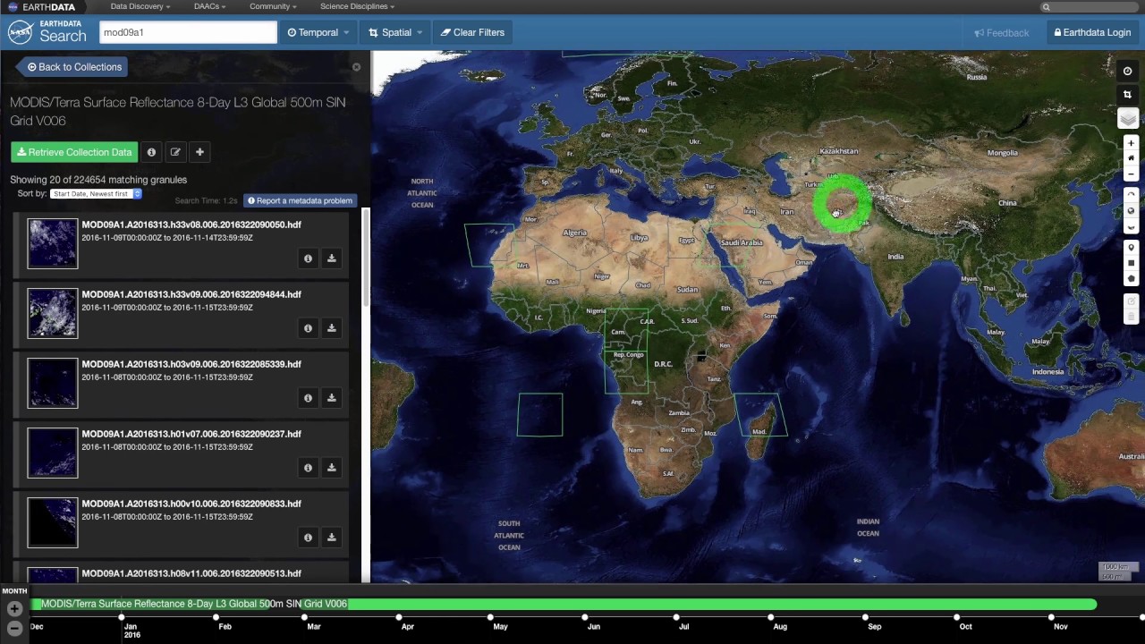Click Clear Filters button
This screenshot has width=1145, height=644.
(472, 32)
